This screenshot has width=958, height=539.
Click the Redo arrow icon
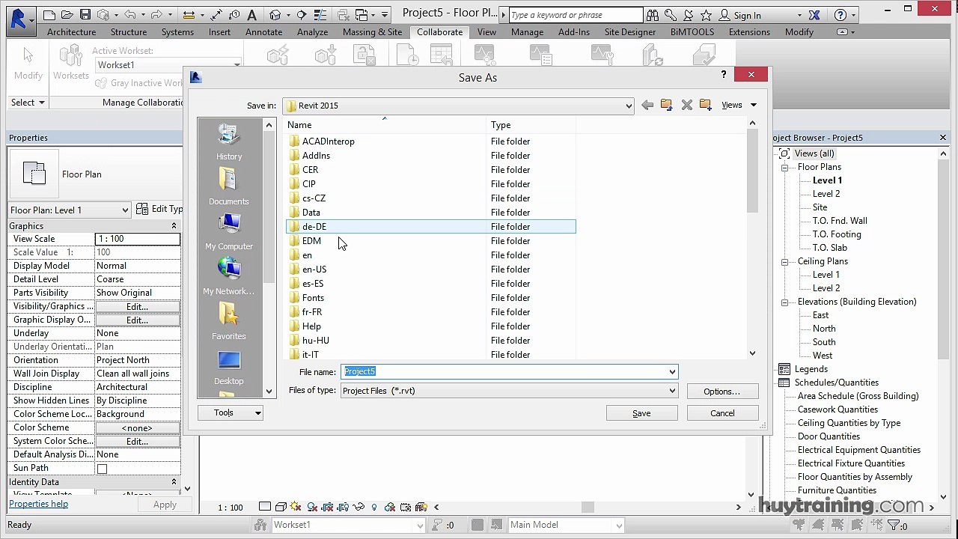click(157, 15)
